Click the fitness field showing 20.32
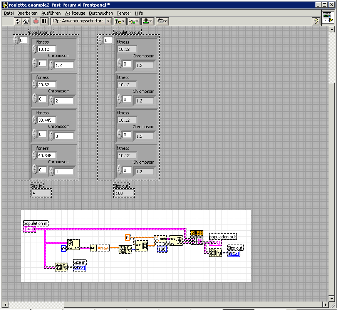 pyautogui.click(x=47, y=85)
